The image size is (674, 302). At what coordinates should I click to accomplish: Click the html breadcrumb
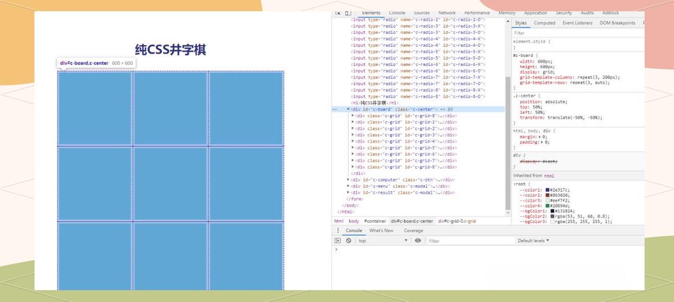[x=338, y=221]
